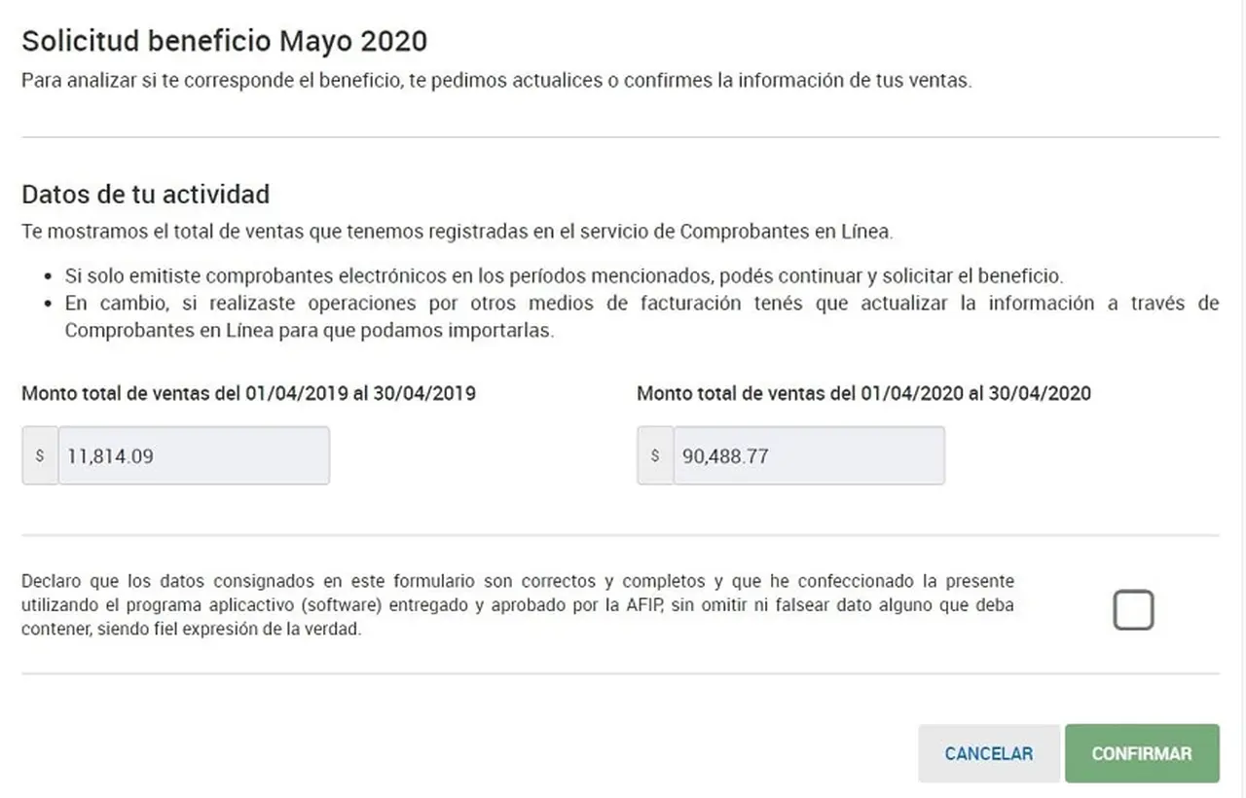Click the $ prefix of the 2020 sales field
Viewport: 1246px width, 798px height.
click(x=655, y=455)
